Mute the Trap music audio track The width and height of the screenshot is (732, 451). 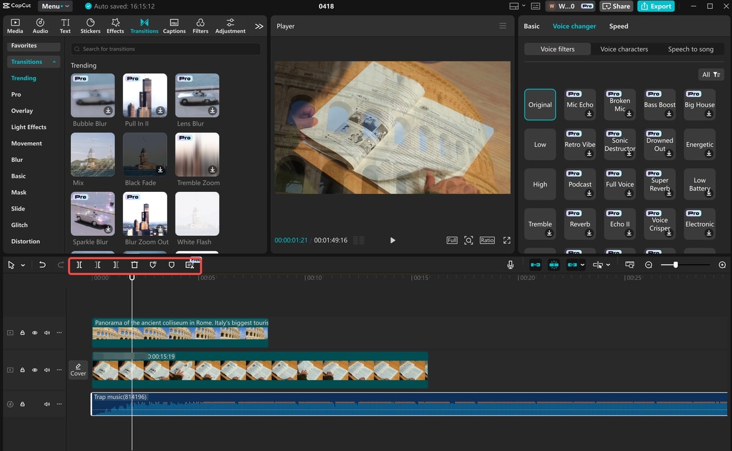[x=47, y=404]
